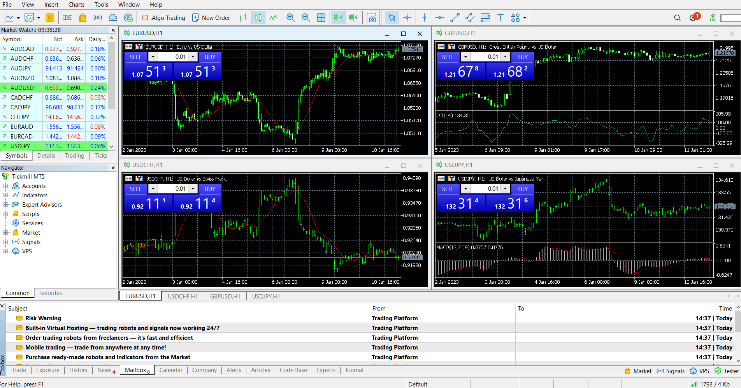Viewport: 741px width, 388px height.
Task: Draw a vertical line
Action: [425, 18]
